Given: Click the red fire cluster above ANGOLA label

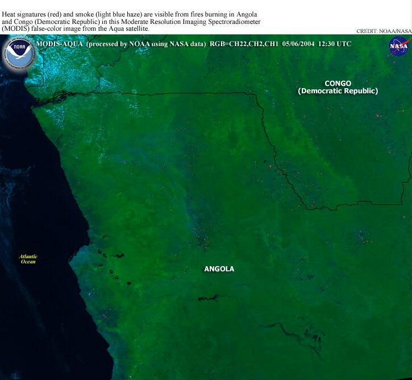Looking at the screenshot, I should coord(202,239).
